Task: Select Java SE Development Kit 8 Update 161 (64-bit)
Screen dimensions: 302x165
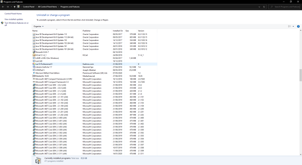Action: (95, 49)
